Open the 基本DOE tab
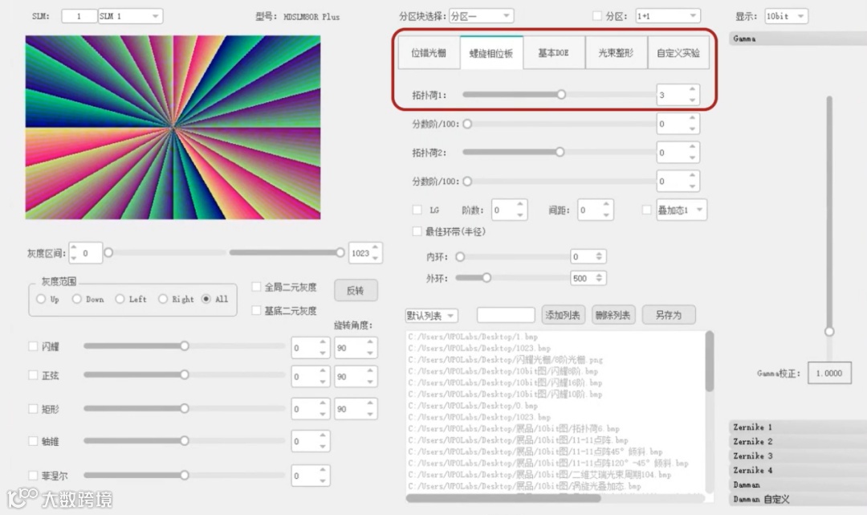This screenshot has height=515, width=867. click(x=553, y=53)
